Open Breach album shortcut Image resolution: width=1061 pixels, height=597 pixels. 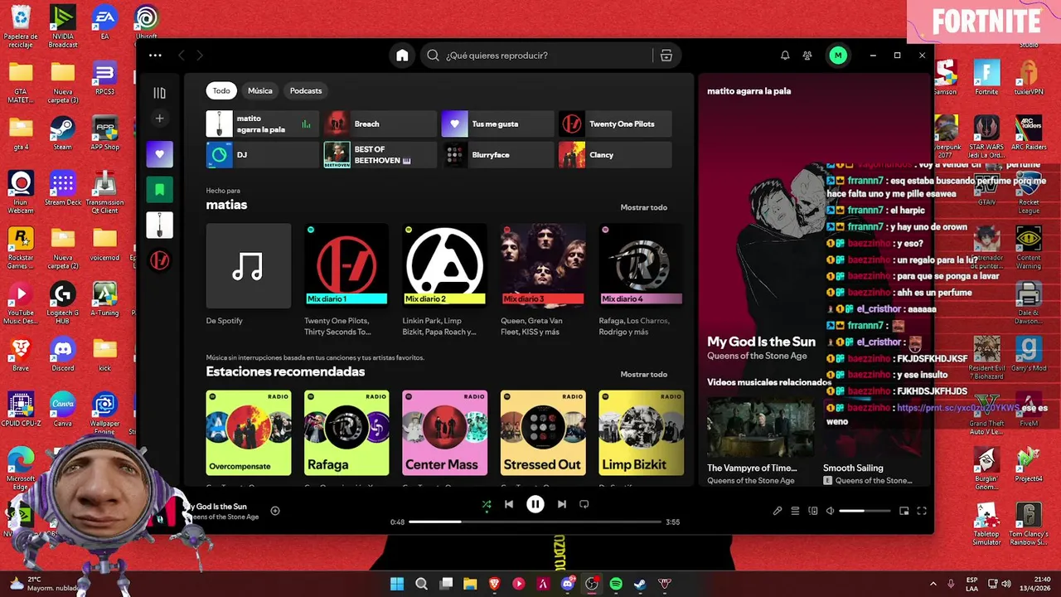coord(380,124)
